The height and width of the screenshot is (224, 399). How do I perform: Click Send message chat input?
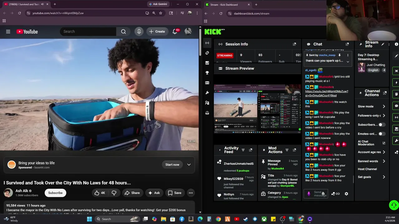coord(316,194)
